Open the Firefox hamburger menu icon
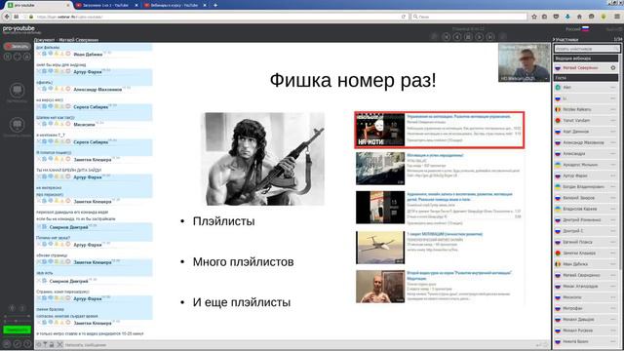Image resolution: width=624 pixels, height=351 pixels. point(617,17)
